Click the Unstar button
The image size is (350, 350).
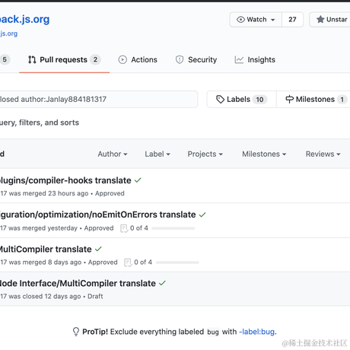point(329,20)
